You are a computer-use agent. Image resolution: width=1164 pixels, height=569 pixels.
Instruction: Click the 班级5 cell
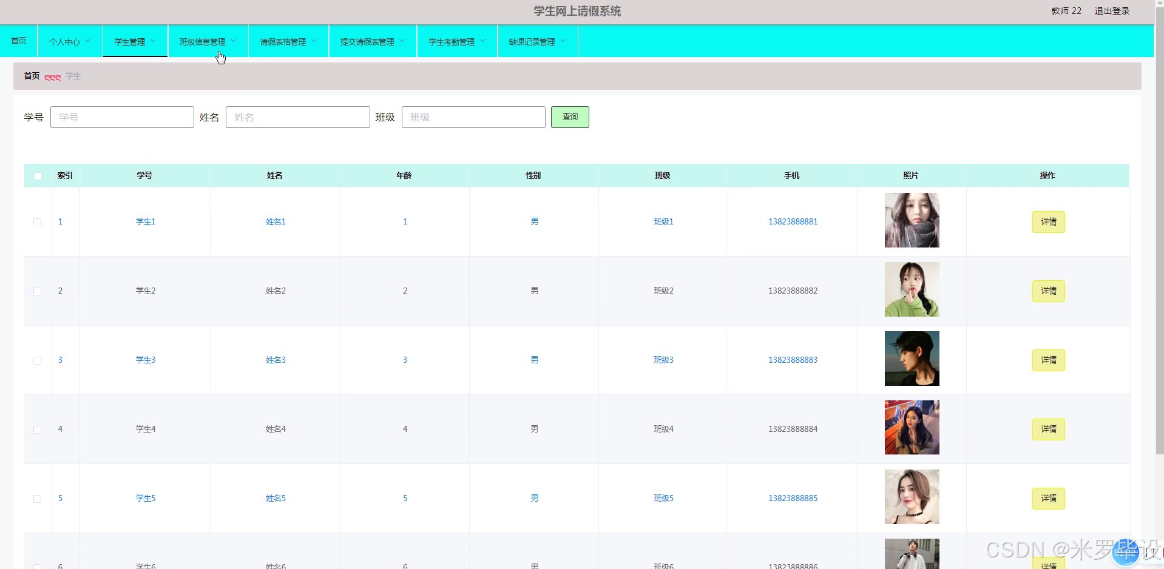click(663, 499)
